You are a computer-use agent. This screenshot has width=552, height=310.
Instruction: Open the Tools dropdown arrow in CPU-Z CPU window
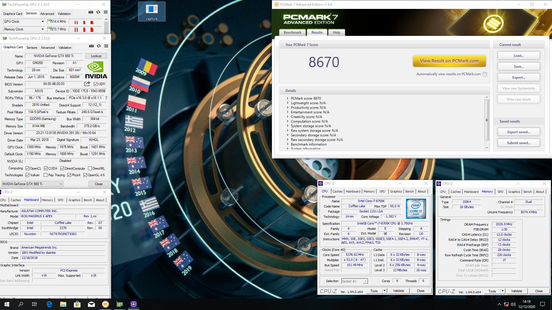click(x=384, y=291)
